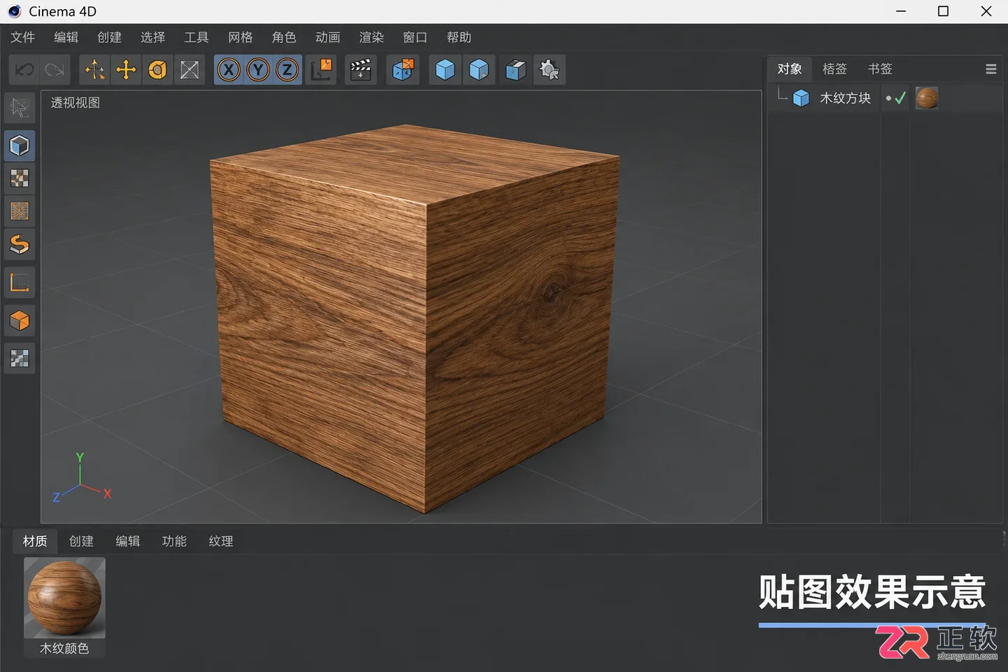This screenshot has width=1008, height=672.
Task: Open object panel hamburger menu
Action: [x=990, y=69]
